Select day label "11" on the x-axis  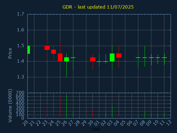tap(162, 123)
